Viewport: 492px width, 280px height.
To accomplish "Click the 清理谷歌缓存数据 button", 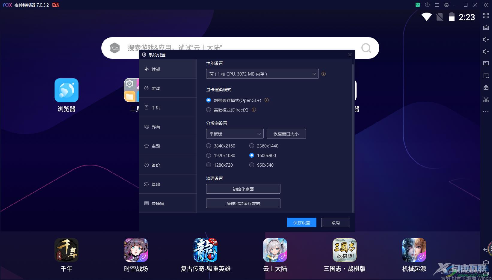I will coord(243,203).
